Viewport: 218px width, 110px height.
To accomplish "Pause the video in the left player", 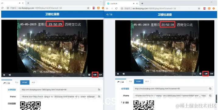I will coord(4,75).
